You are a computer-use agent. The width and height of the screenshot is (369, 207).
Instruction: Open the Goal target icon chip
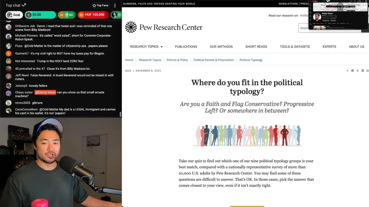pyautogui.click(x=14, y=15)
